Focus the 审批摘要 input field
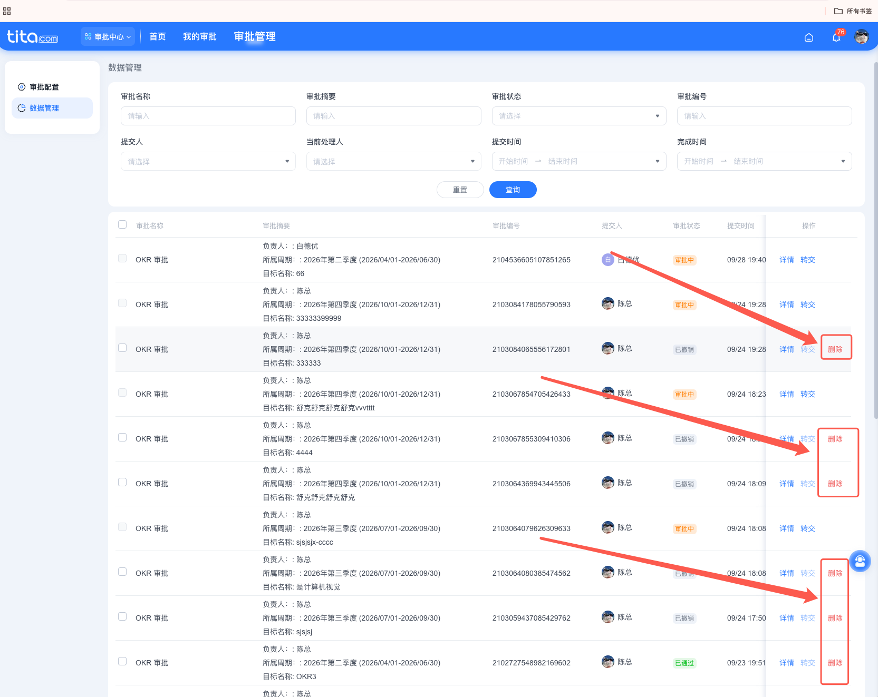Viewport: 878px width, 697px height. coord(394,116)
